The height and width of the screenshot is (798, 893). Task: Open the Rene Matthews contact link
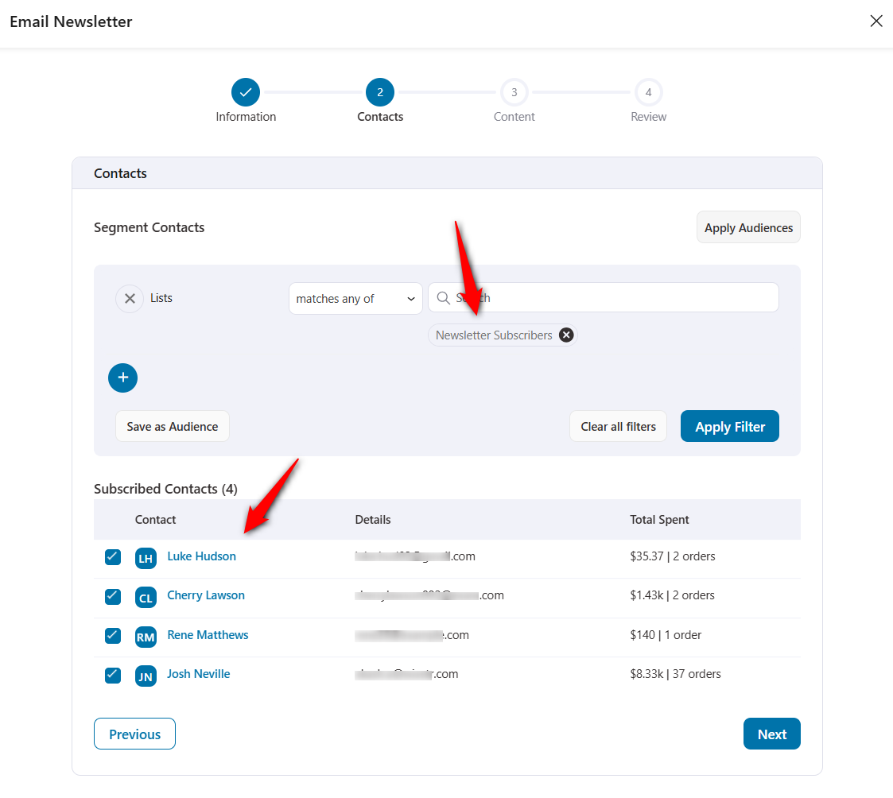[207, 635]
